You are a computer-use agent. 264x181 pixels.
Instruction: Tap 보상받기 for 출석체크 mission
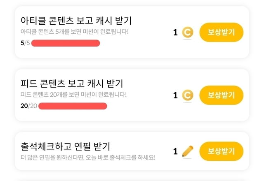coord(221,151)
